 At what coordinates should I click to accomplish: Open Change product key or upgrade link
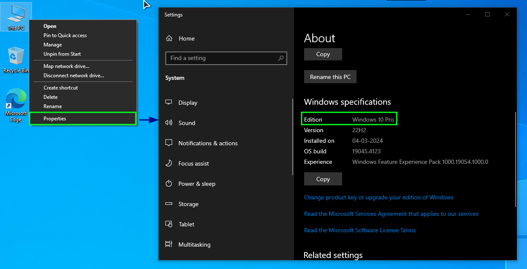click(379, 197)
